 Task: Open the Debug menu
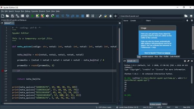28,11
